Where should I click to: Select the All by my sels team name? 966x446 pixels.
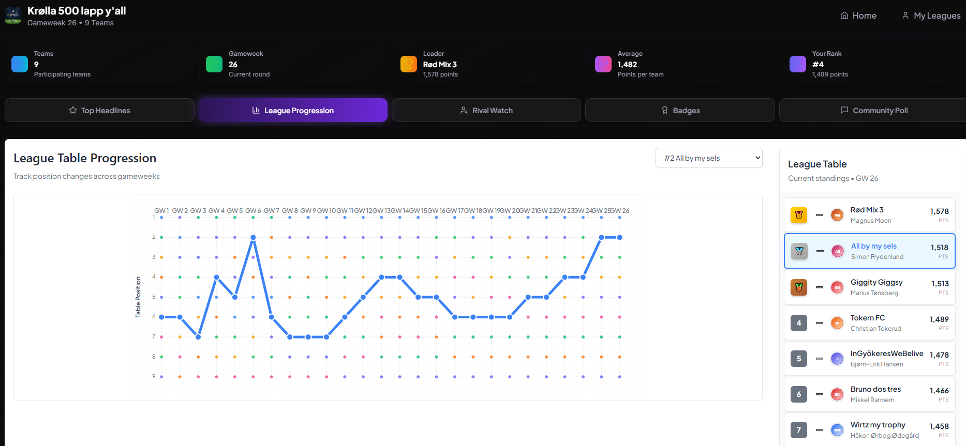[x=874, y=246]
